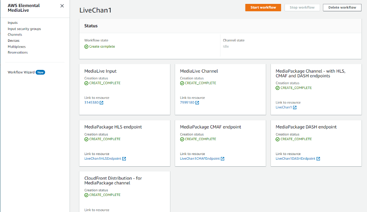The height and width of the screenshot is (212, 367).
Task: Click external link icon beside 3145380
Action: click(x=102, y=103)
